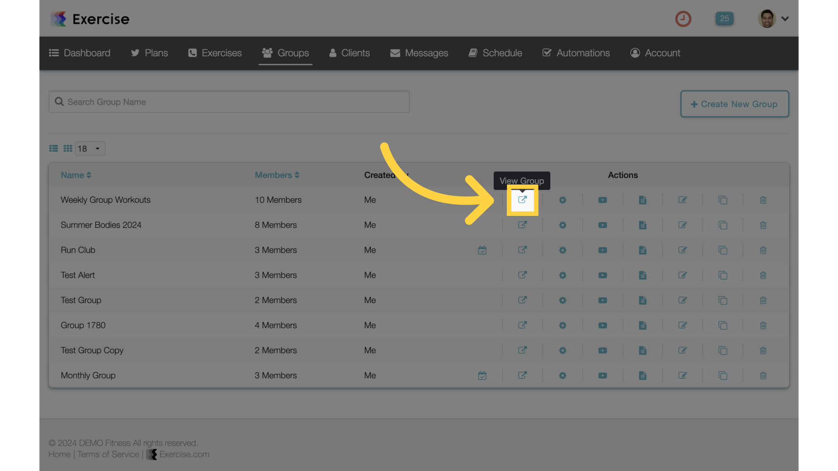Sort groups by Members column
The image size is (838, 471).
click(277, 175)
